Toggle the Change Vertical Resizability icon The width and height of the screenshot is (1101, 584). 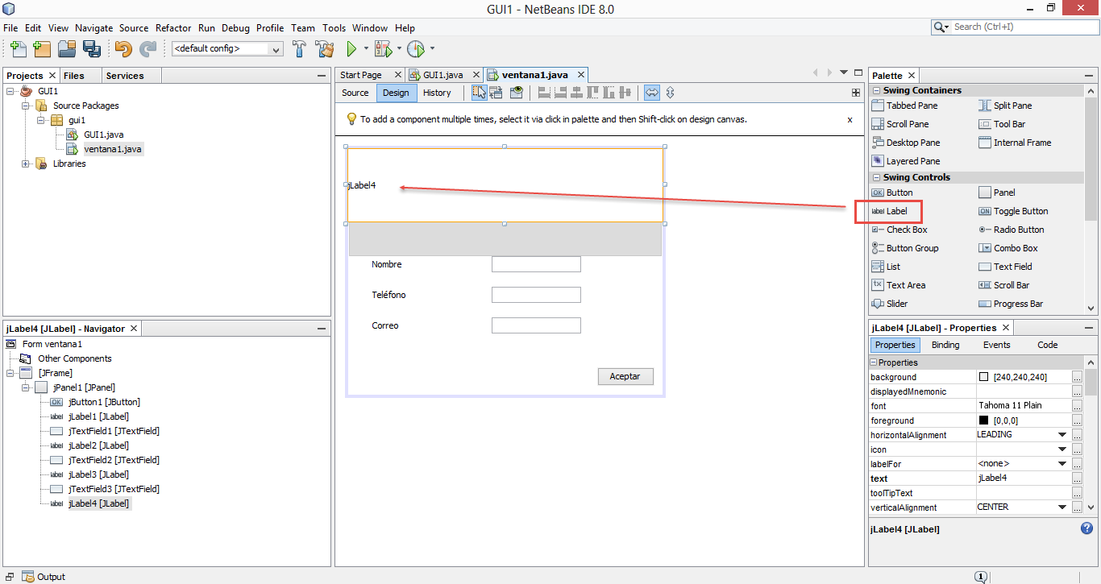670,93
